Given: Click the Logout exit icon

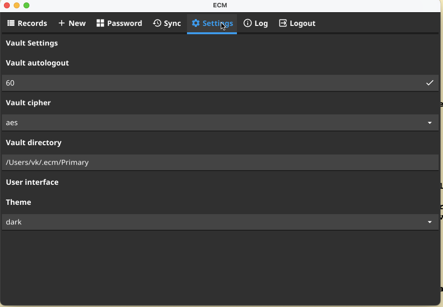Looking at the screenshot, I should [282, 23].
